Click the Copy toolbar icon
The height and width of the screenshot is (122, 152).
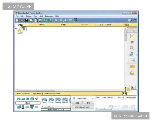point(36,20)
